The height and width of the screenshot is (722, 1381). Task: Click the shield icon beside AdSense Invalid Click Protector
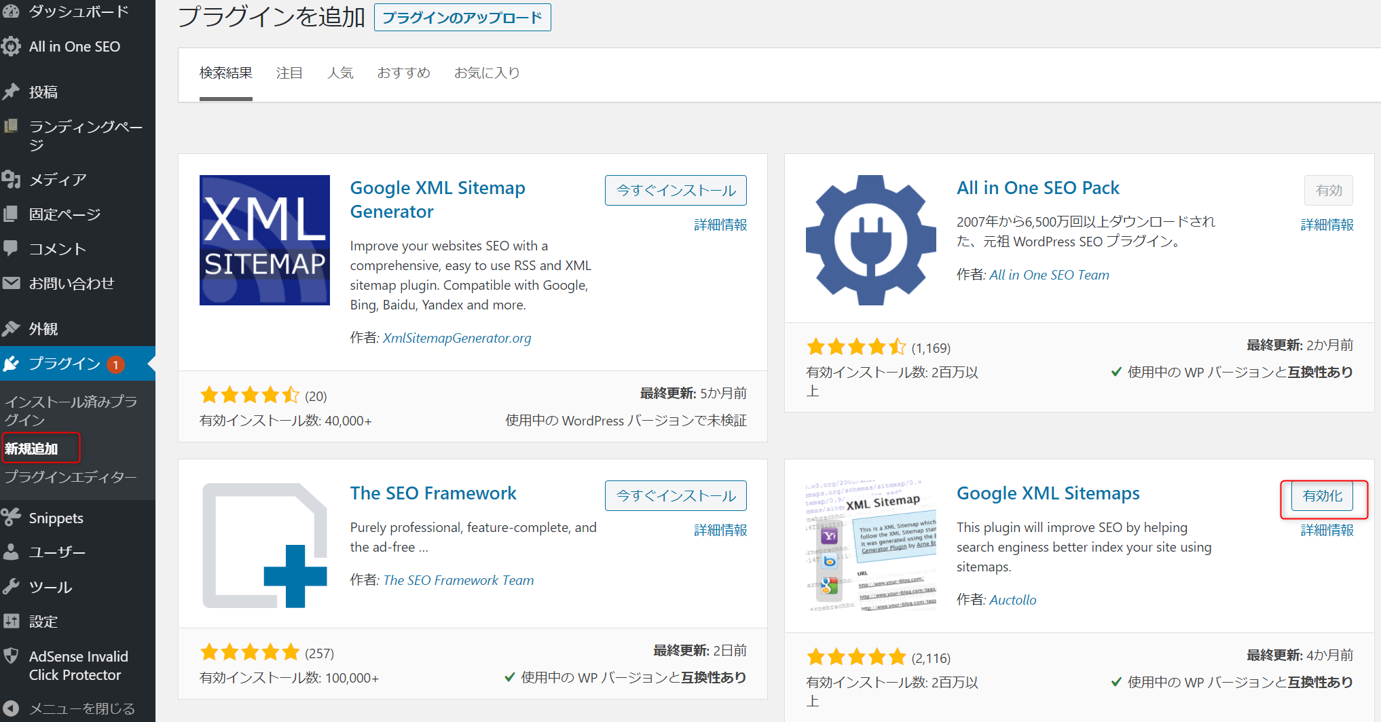click(11, 655)
